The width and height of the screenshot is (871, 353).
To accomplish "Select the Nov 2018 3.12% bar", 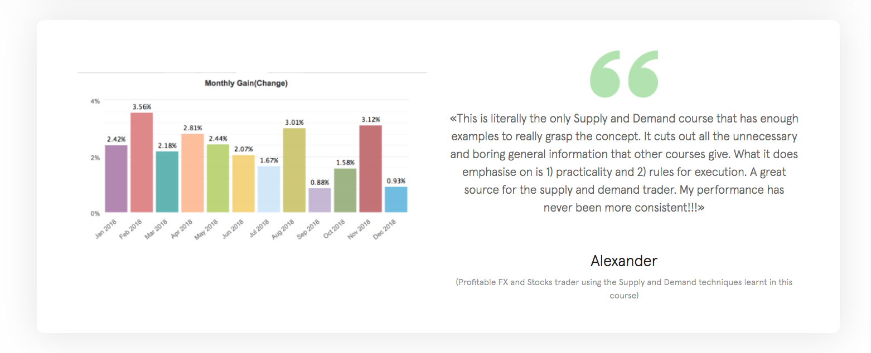I will pyautogui.click(x=370, y=169).
